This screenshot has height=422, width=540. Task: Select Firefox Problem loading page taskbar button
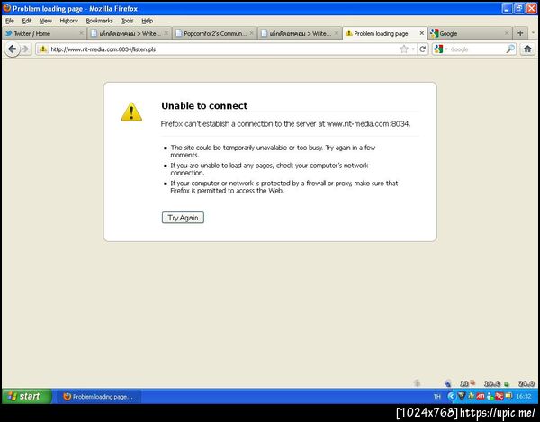99,397
